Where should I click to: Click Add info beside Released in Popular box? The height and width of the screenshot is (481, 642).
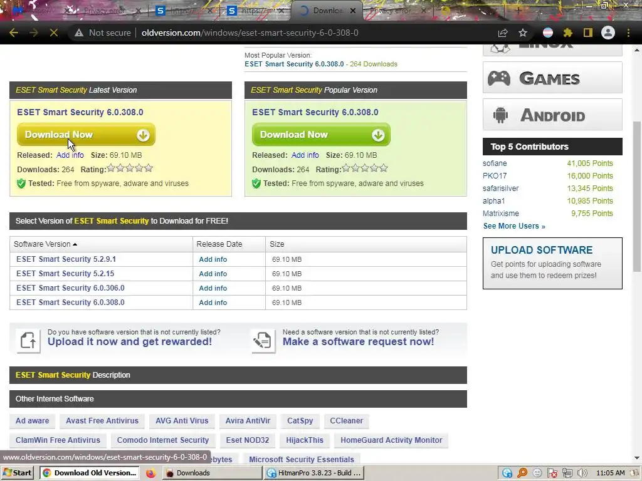tap(305, 155)
